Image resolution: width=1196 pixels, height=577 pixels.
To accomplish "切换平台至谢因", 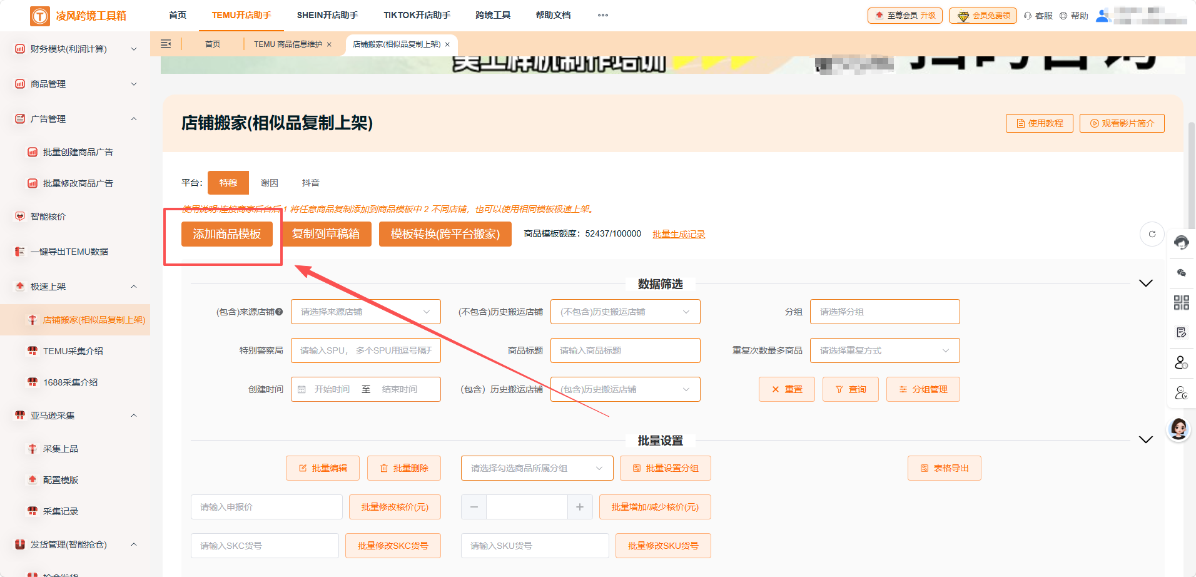I will tap(269, 182).
